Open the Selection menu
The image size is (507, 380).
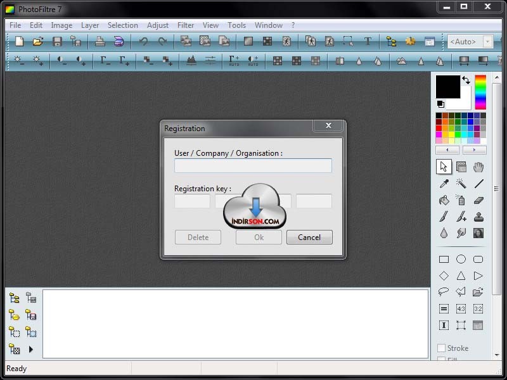122,25
